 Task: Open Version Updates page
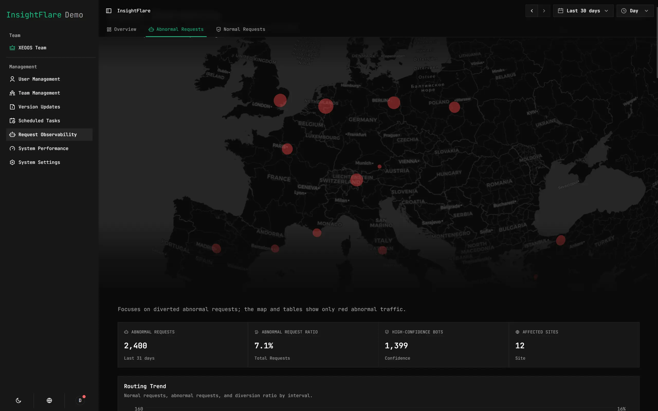(x=49, y=107)
